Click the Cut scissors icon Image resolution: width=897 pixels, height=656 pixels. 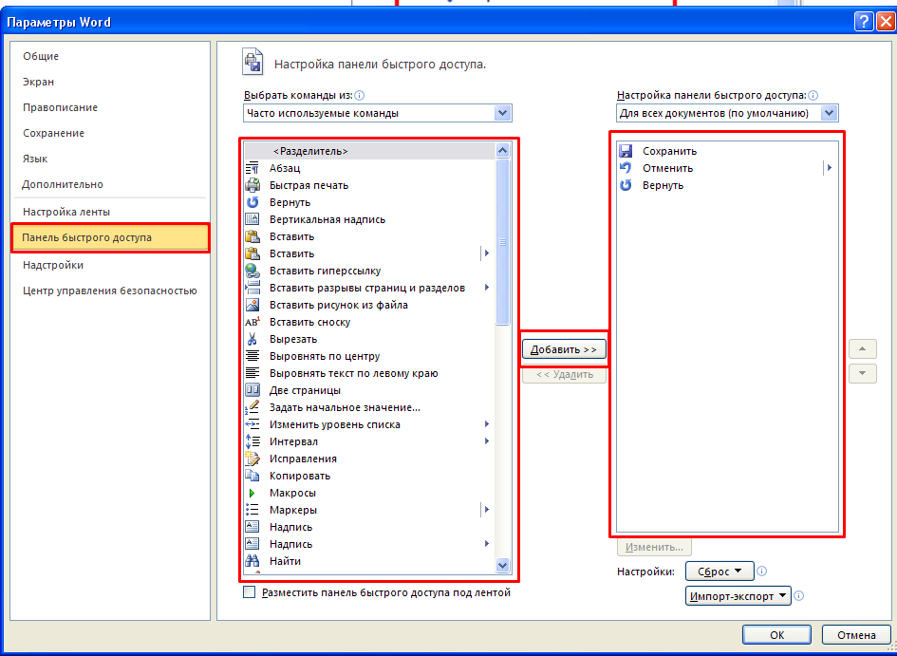click(x=252, y=339)
